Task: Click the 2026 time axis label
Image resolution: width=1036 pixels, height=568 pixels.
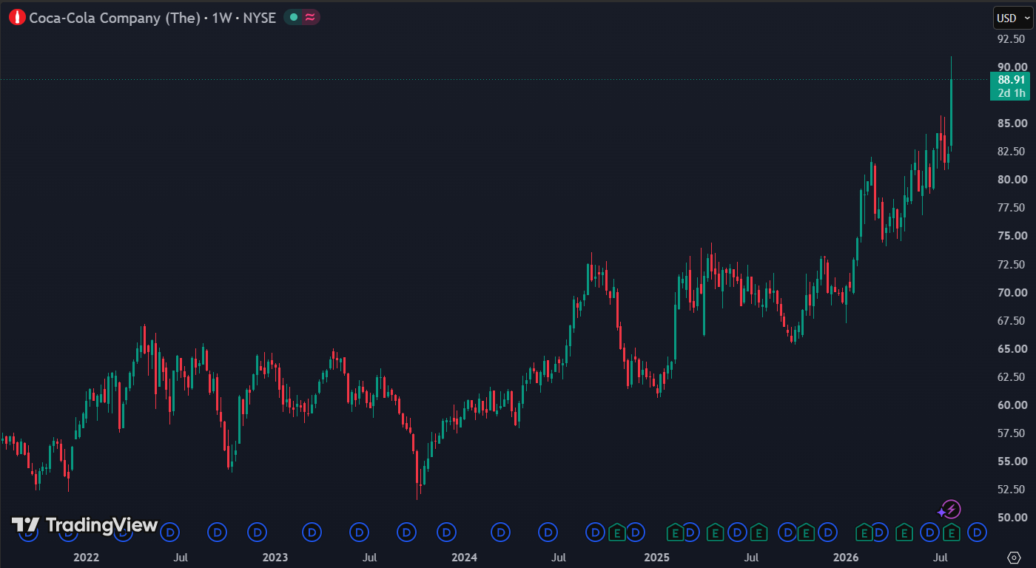Action: coord(846,557)
